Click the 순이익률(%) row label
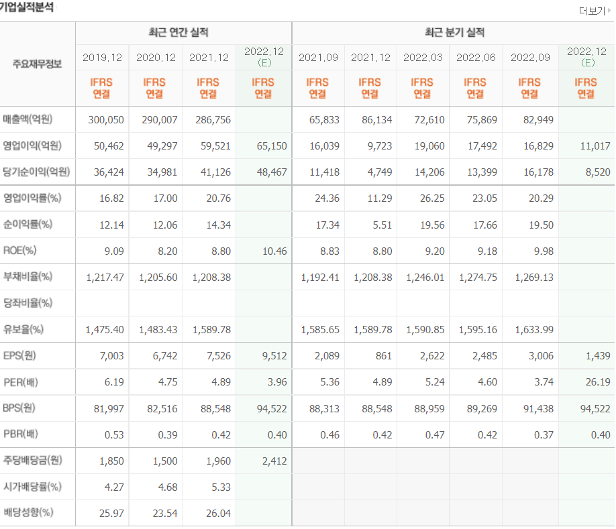The height and width of the screenshot is (529, 616). pos(28,224)
